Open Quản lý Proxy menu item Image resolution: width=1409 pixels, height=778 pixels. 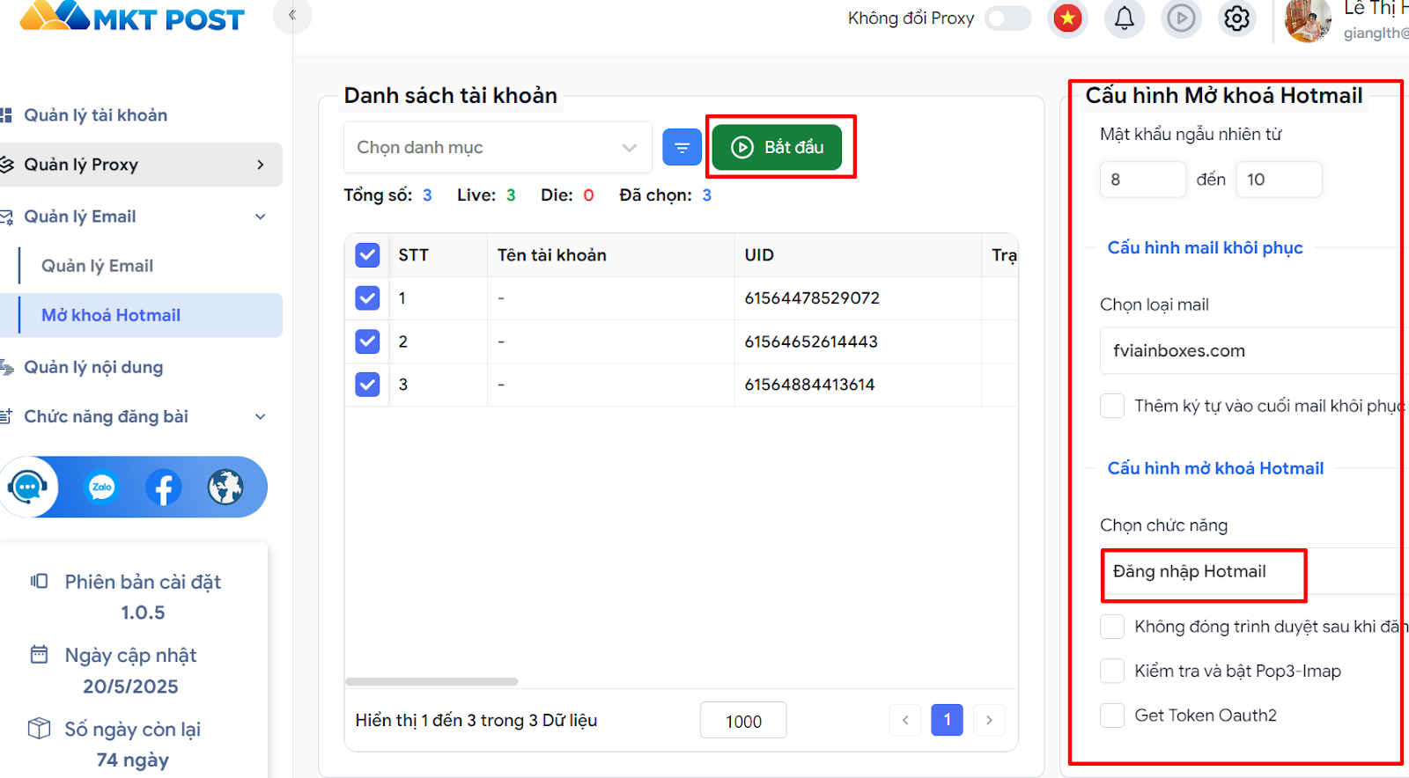(141, 165)
